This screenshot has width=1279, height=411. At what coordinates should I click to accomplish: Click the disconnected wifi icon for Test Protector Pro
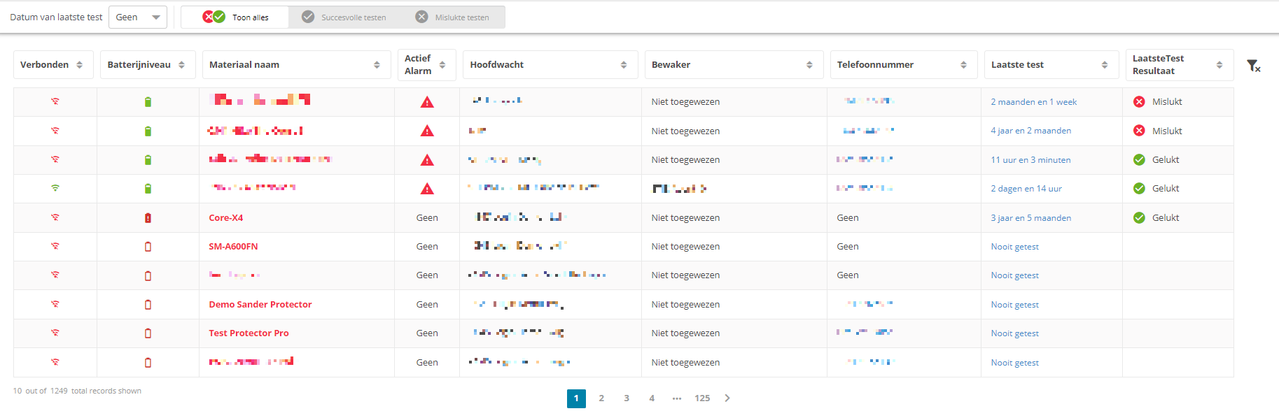coord(55,333)
